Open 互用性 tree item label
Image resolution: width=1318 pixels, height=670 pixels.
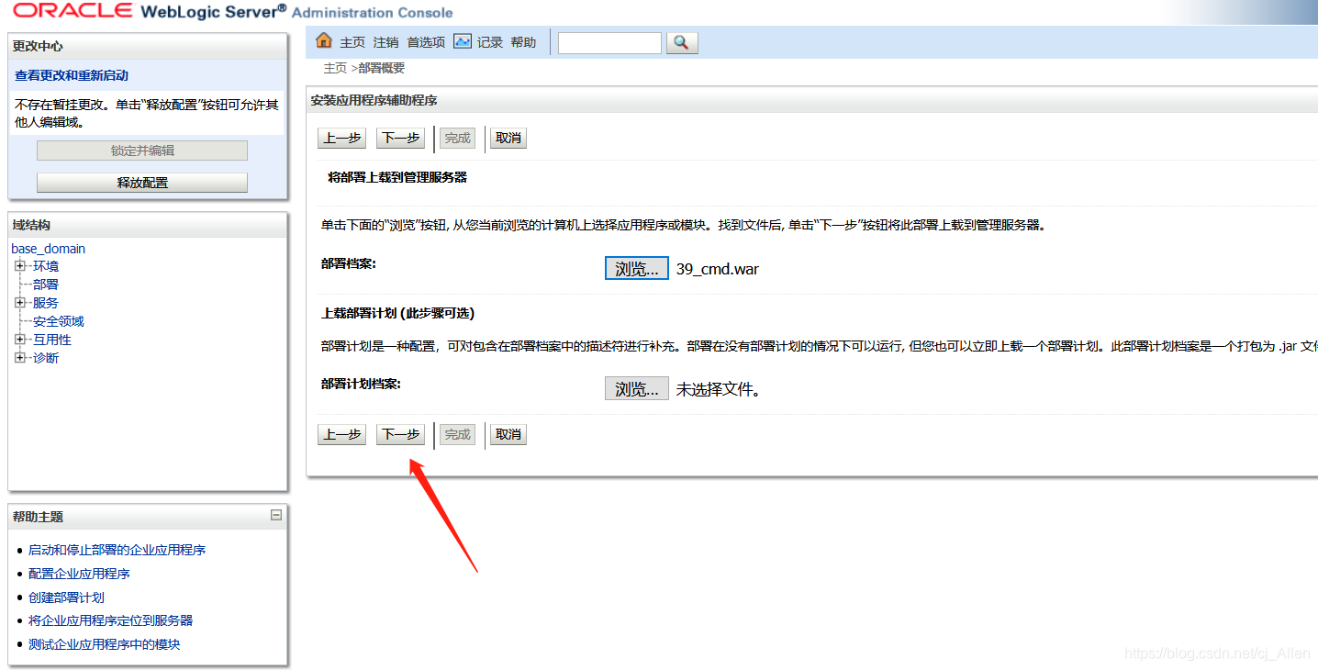click(52, 340)
